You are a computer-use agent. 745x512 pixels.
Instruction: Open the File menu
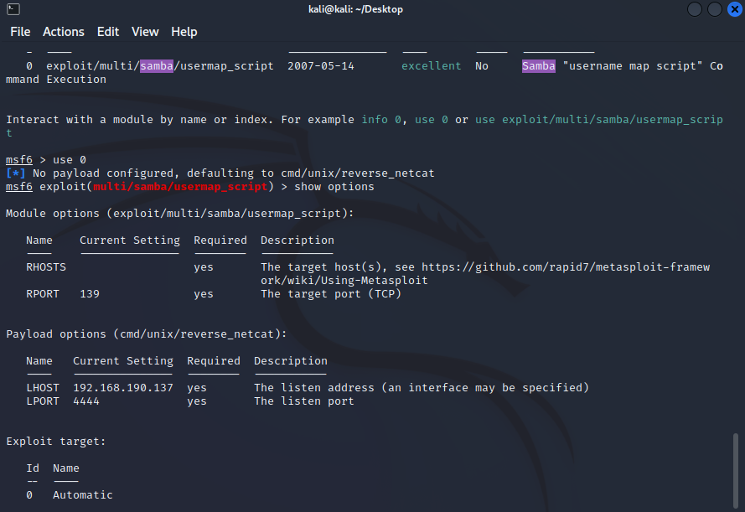(x=20, y=32)
